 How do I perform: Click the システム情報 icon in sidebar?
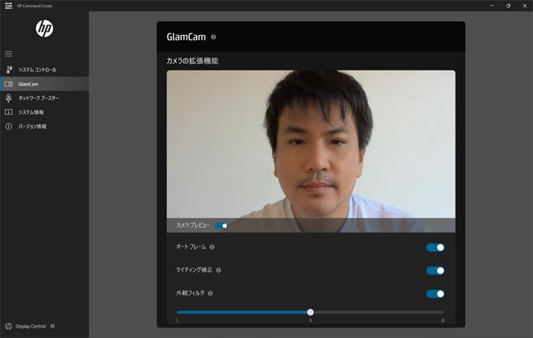click(9, 112)
